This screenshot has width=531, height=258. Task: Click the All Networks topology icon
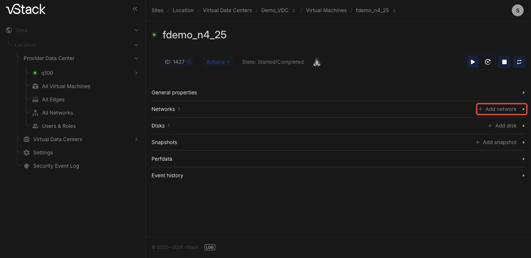pyautogui.click(x=35, y=113)
